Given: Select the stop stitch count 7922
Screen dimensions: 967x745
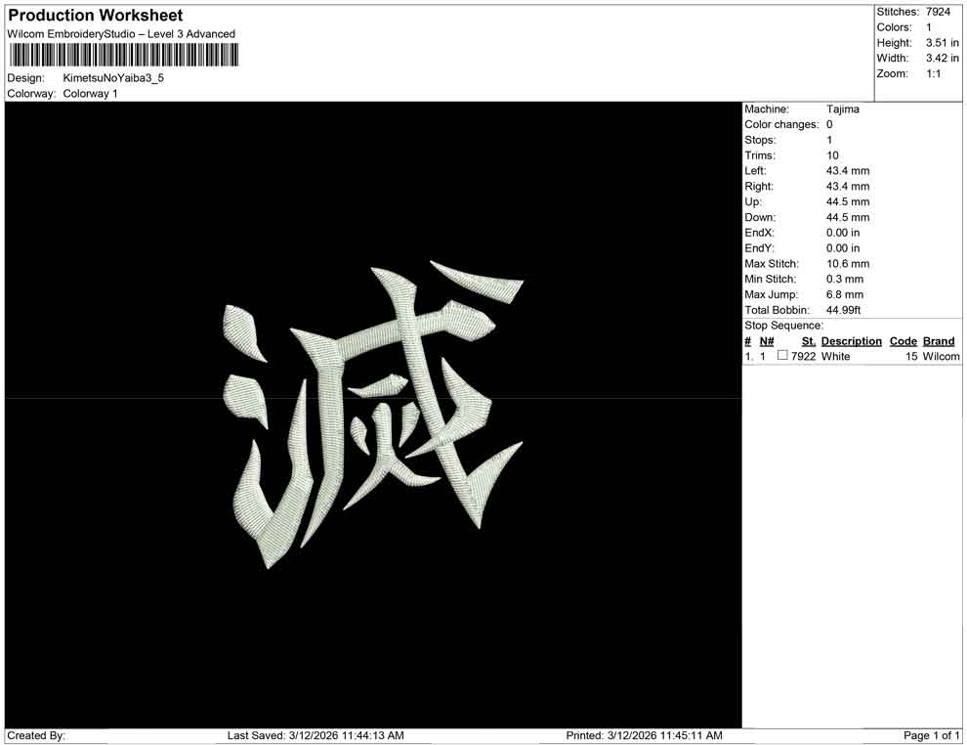Looking at the screenshot, I should coord(804,356).
